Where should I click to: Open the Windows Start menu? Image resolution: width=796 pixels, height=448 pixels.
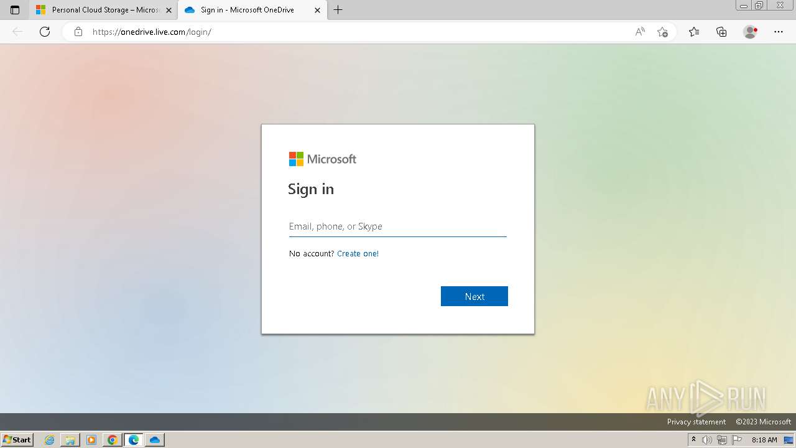17,440
